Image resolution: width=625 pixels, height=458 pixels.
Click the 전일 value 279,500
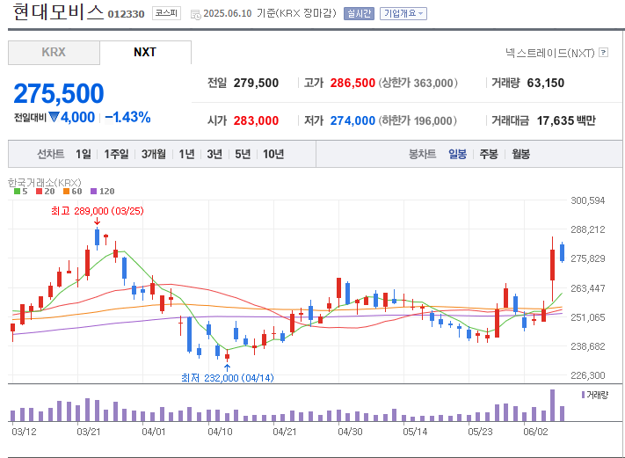click(256, 83)
